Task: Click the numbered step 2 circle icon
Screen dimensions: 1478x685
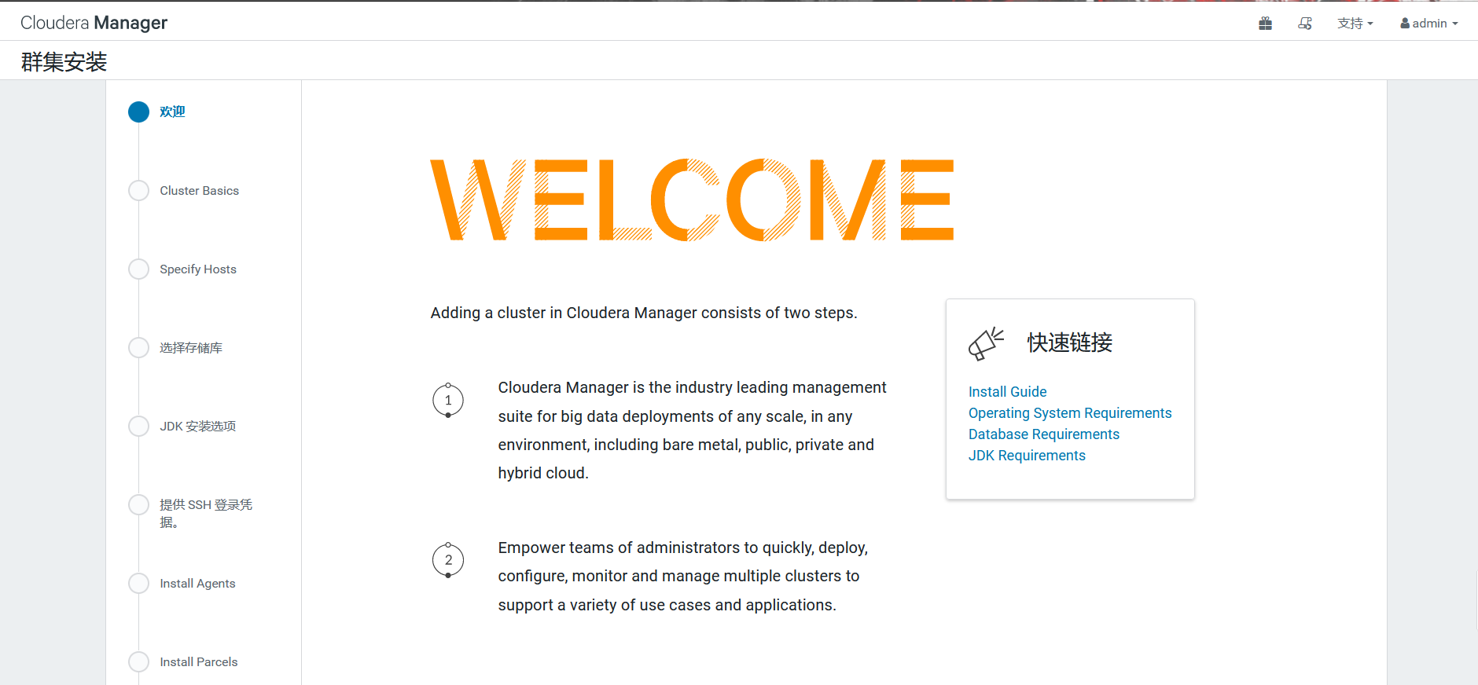Action: point(448,560)
